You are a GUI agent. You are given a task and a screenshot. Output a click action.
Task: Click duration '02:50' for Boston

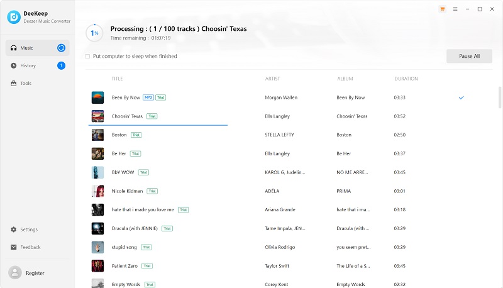tap(400, 135)
